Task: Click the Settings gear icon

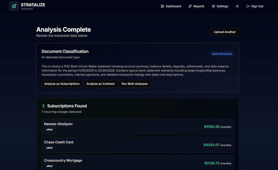Action: pyautogui.click(x=213, y=6)
